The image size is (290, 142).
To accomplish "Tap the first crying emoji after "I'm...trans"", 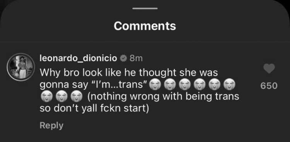I will point(155,85).
